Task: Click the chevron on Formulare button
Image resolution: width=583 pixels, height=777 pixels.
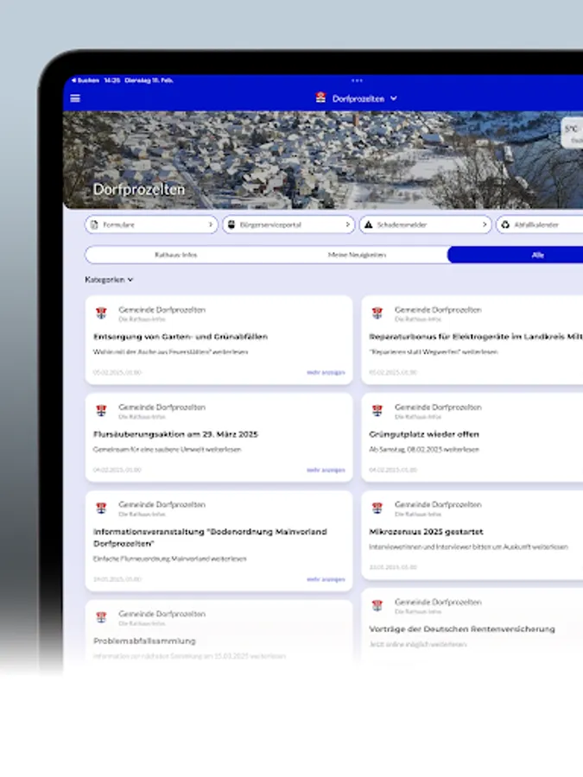Action: 210,224
